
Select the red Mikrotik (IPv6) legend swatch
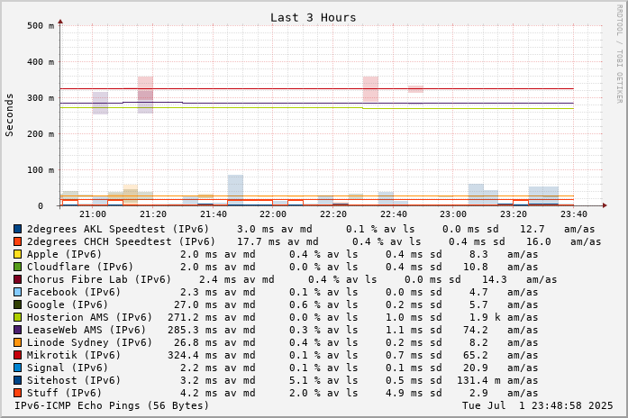(17, 355)
